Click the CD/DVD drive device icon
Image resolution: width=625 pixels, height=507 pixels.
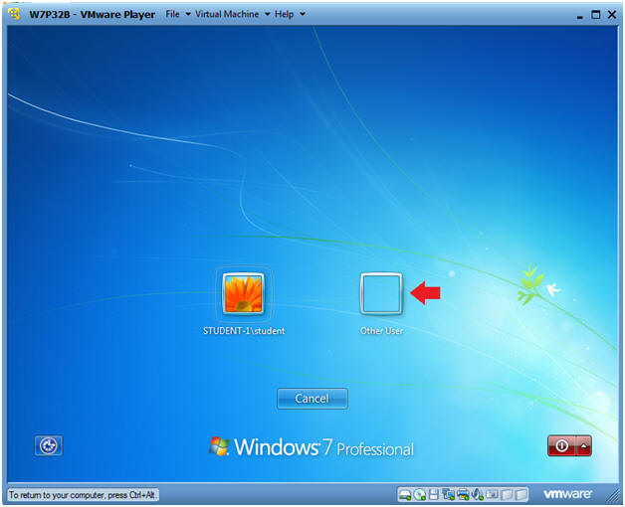[x=419, y=495]
